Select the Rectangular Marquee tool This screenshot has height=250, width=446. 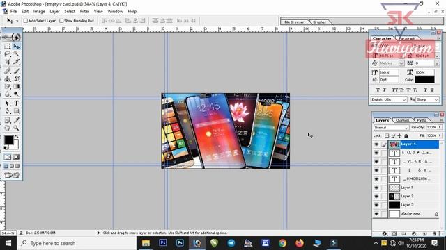pos(8,47)
